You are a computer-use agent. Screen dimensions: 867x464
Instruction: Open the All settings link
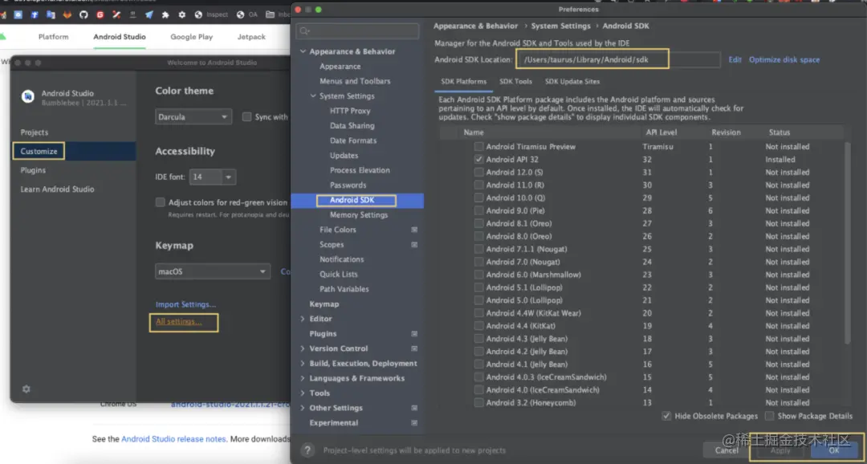pos(178,321)
